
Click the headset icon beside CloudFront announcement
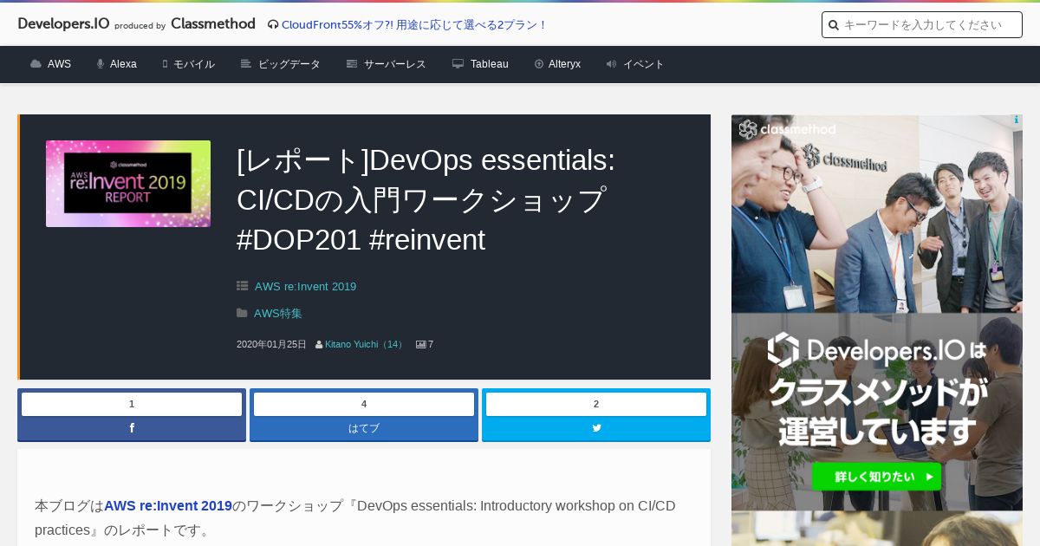click(x=273, y=24)
